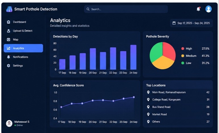Click location pin beside Market Road
219x133 pixels.
pos(148,114)
